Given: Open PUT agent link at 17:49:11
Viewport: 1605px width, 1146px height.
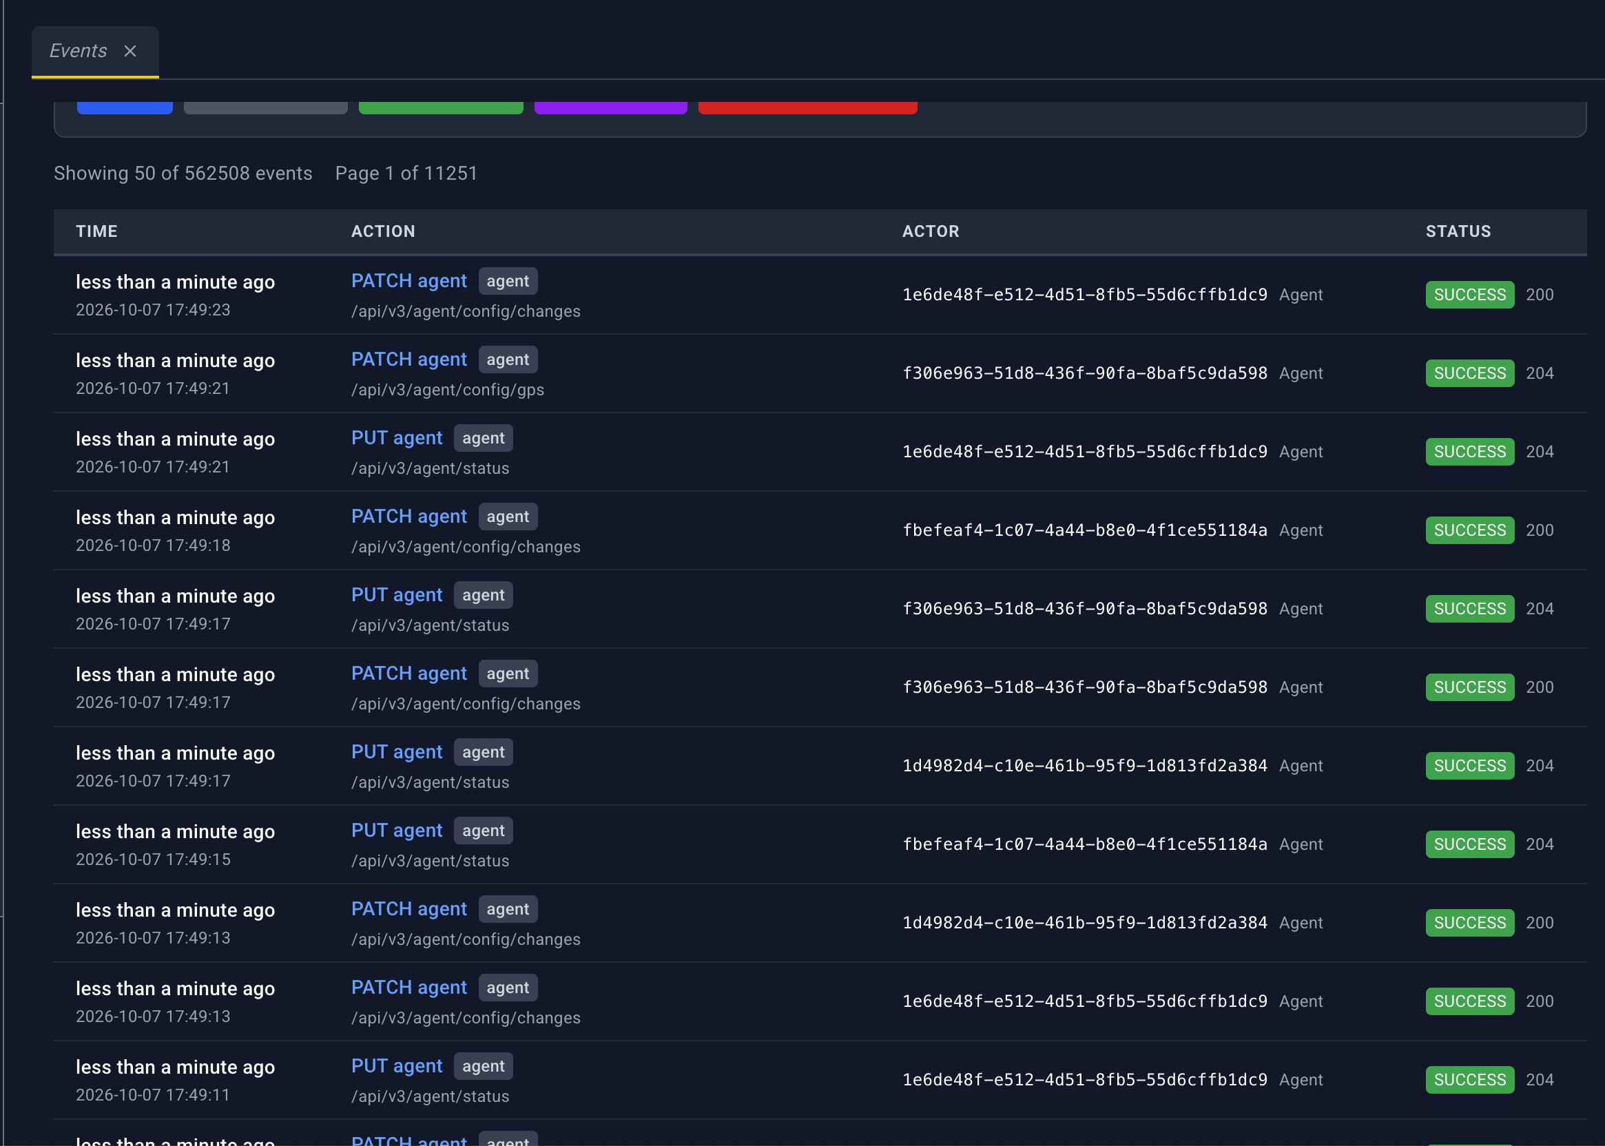Looking at the screenshot, I should (x=397, y=1065).
